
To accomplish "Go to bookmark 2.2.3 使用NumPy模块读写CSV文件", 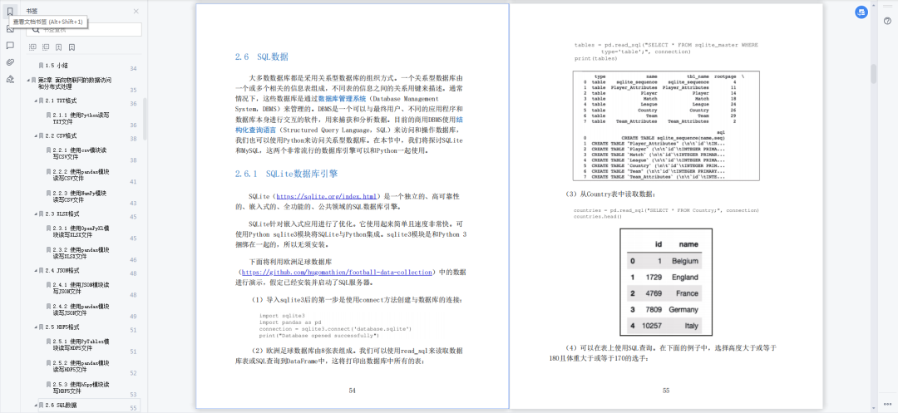I will pos(81,196).
